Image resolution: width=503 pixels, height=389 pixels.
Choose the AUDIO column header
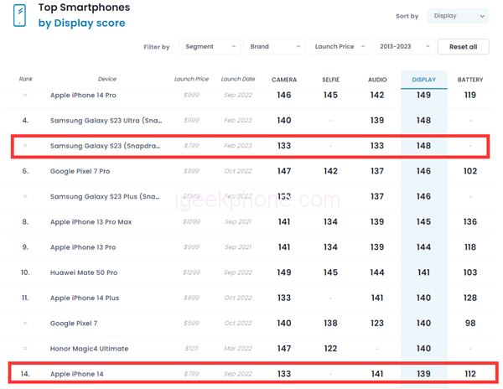[377, 80]
